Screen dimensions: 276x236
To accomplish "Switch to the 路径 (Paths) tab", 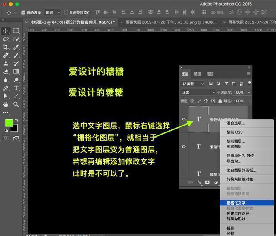I will point(210,74).
